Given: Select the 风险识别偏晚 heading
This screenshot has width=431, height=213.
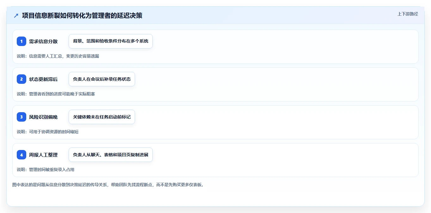Looking at the screenshot, I should 43,117.
